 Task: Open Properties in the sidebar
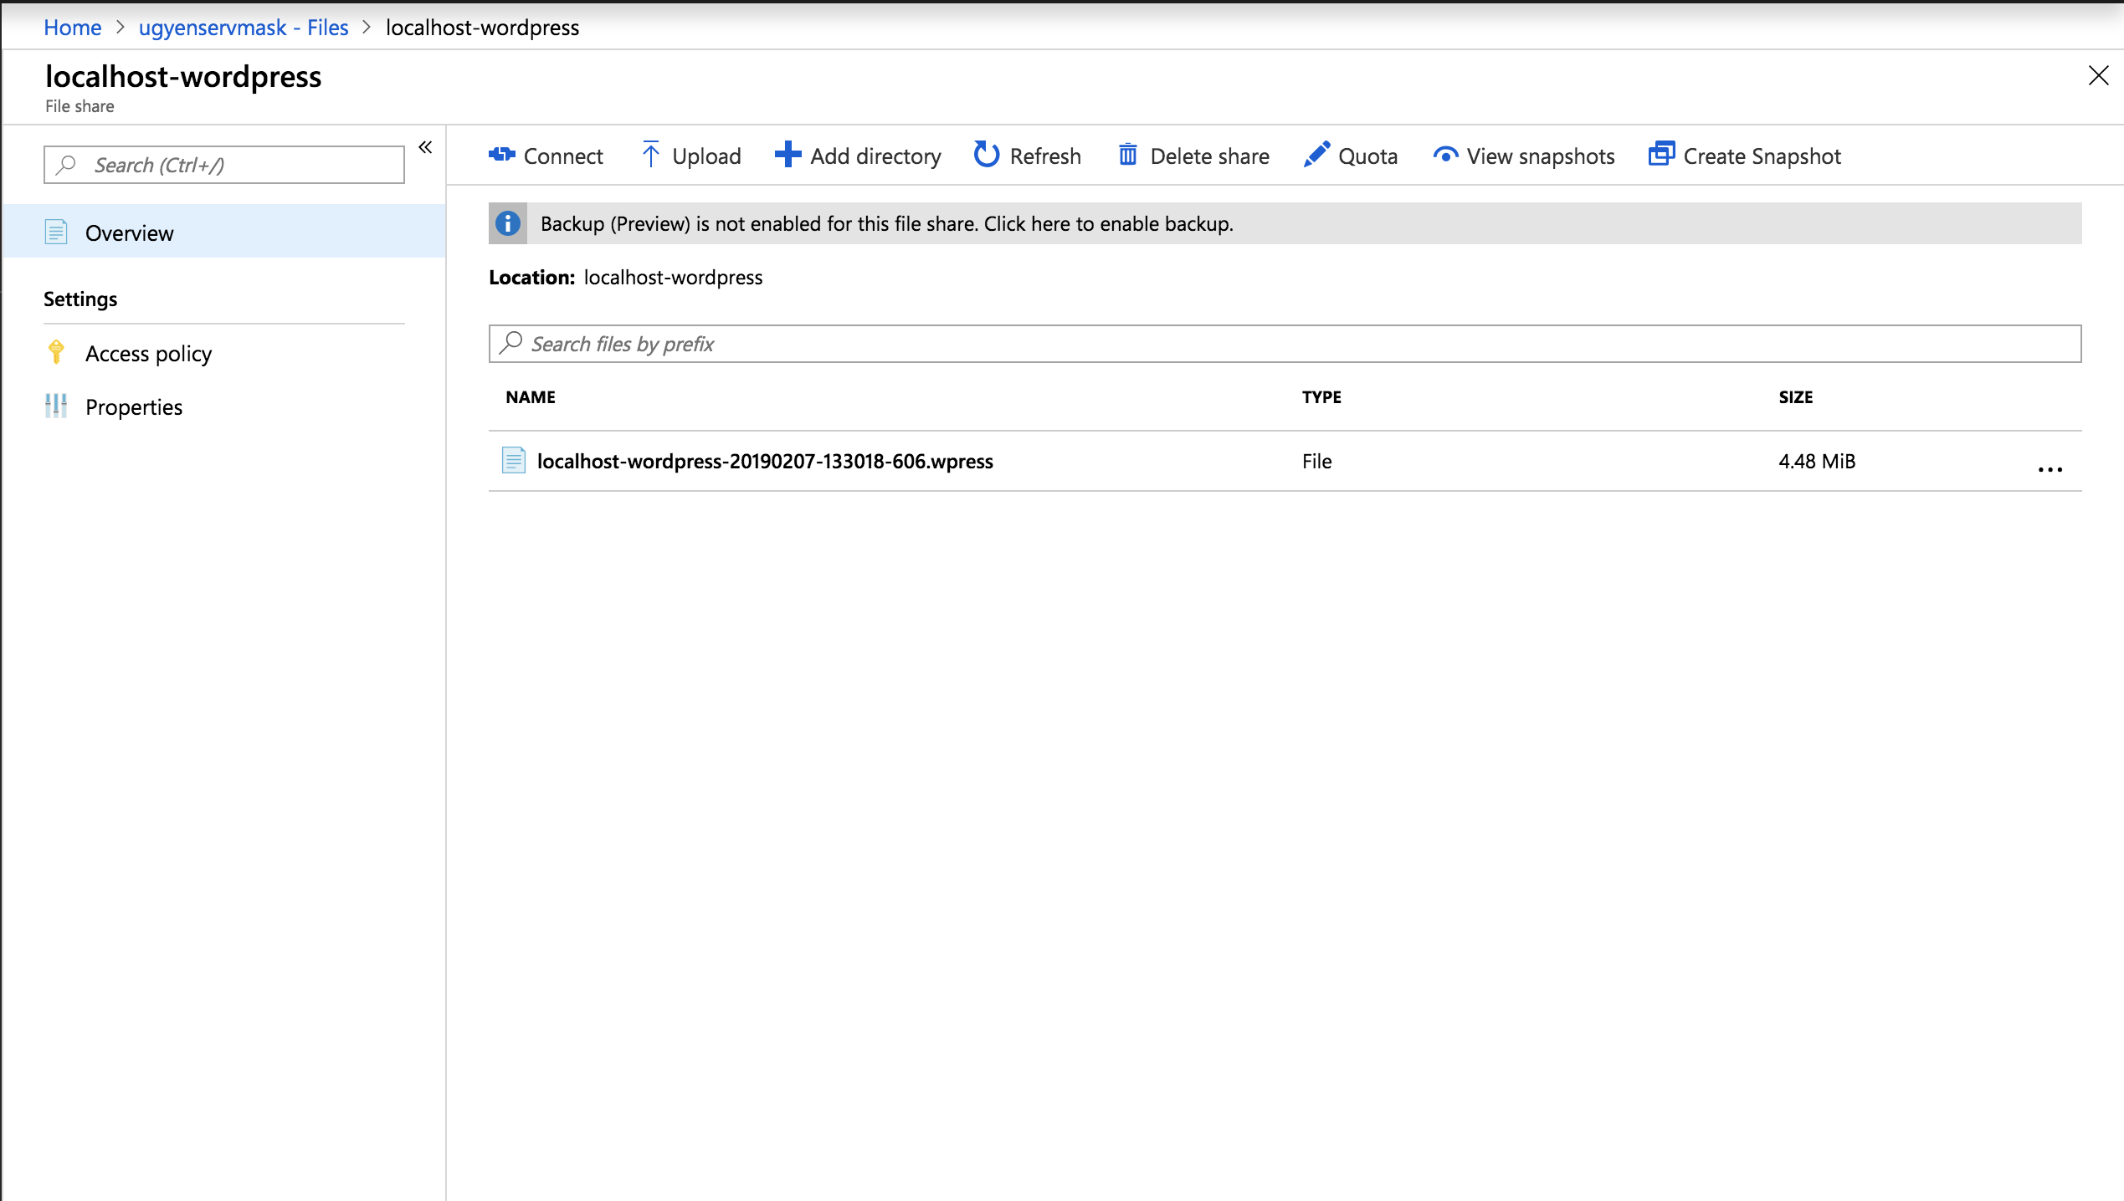(x=134, y=407)
